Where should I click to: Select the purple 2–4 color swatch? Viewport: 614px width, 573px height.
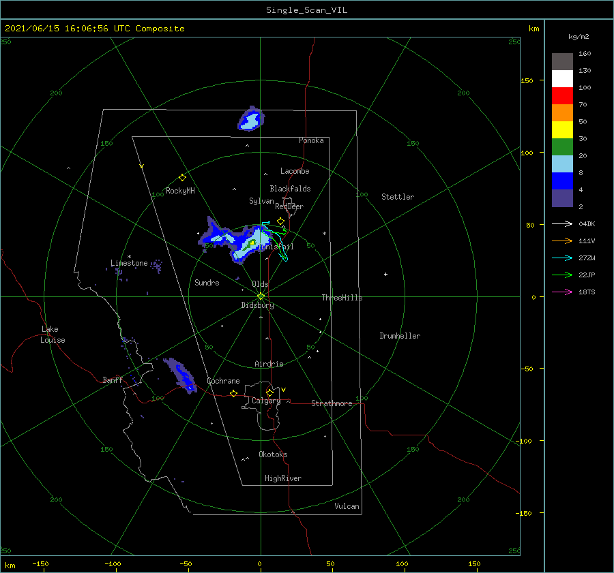(x=562, y=198)
